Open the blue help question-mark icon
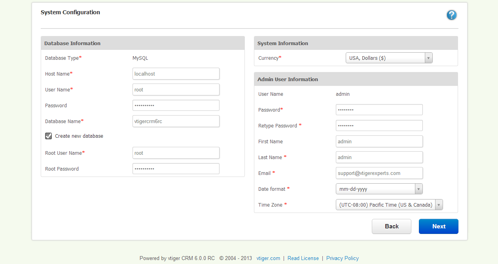The height and width of the screenshot is (264, 498). click(x=451, y=15)
